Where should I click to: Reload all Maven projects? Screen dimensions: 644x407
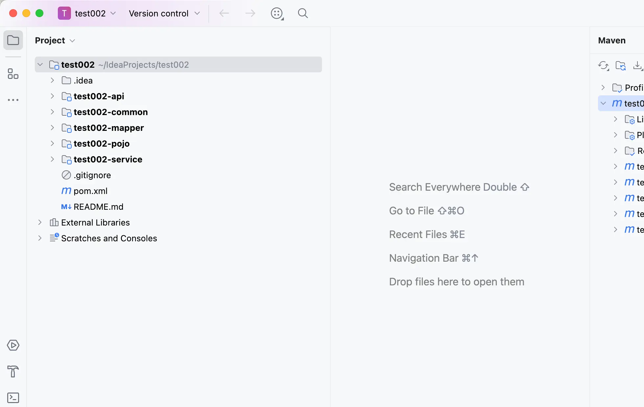pos(603,66)
